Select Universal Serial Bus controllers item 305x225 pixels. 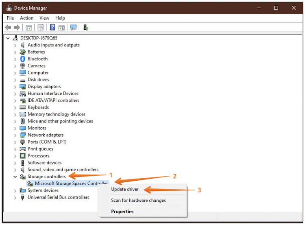coord(58,197)
